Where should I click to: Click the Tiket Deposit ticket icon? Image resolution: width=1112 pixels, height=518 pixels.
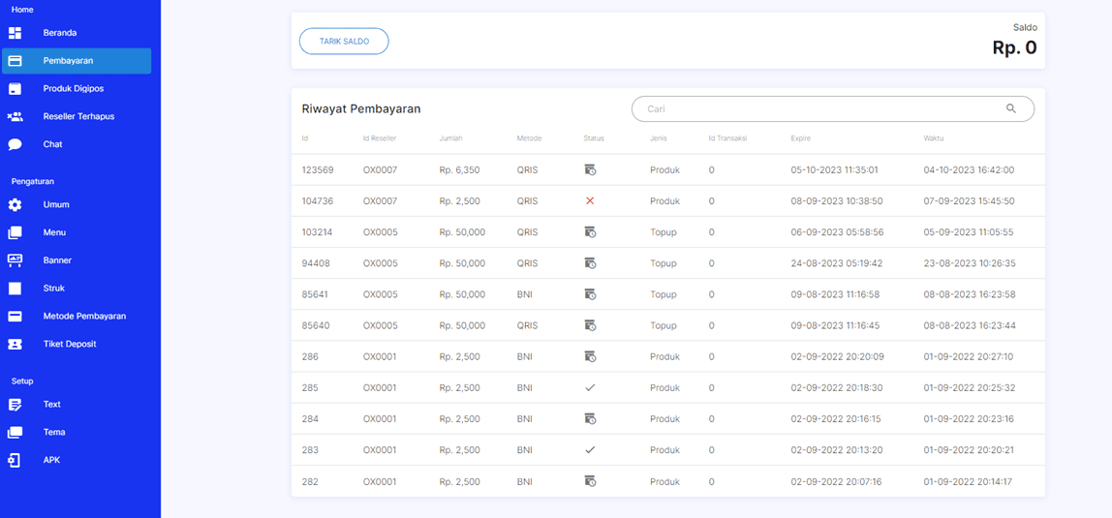(x=15, y=344)
